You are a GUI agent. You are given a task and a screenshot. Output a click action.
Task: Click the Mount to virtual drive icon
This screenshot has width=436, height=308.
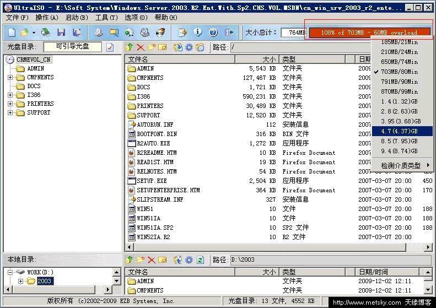pos(144,33)
